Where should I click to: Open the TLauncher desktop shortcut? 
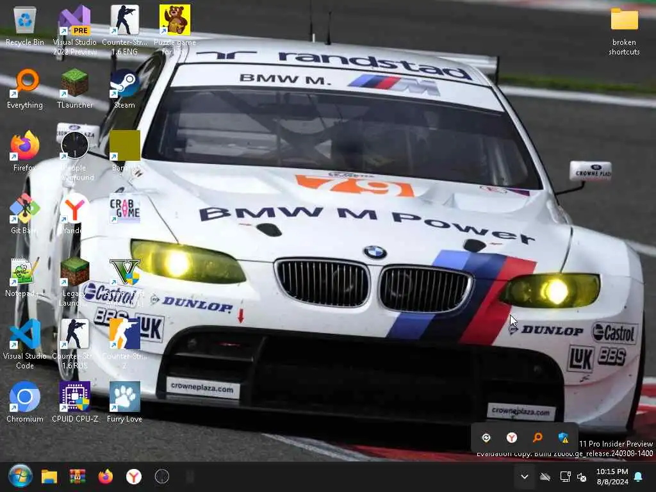(75, 88)
